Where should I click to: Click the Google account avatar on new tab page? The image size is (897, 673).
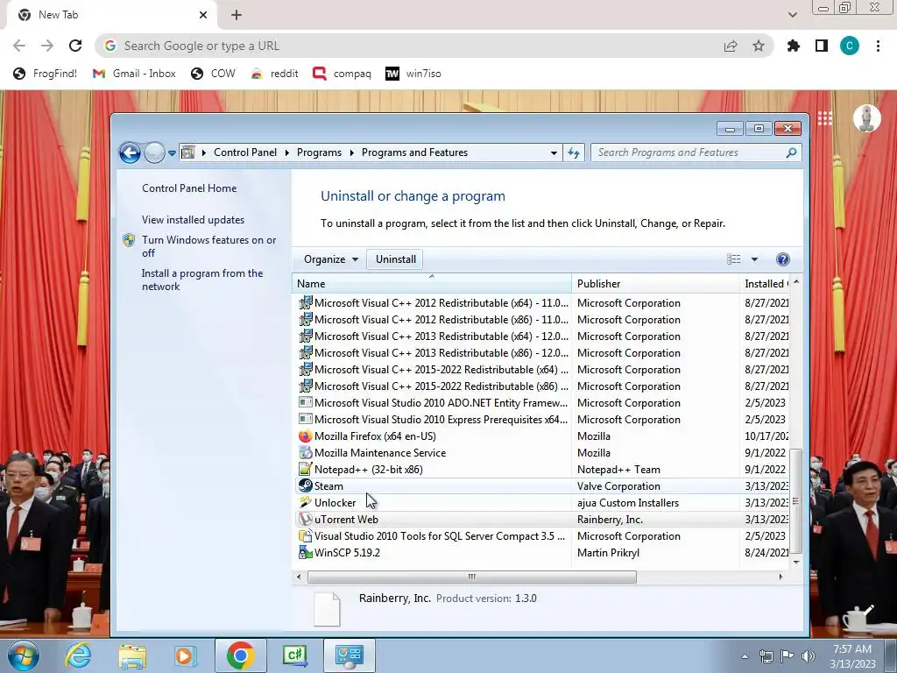pos(866,118)
